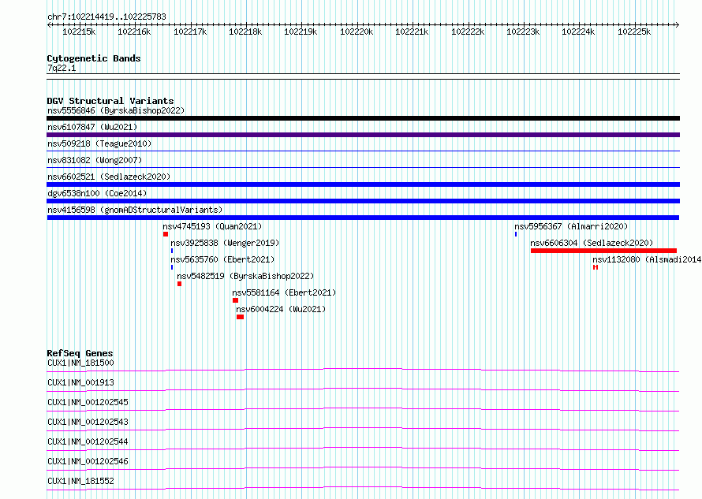Select the blue nsv5956367 variant marker
702x499 pixels.
516,234
